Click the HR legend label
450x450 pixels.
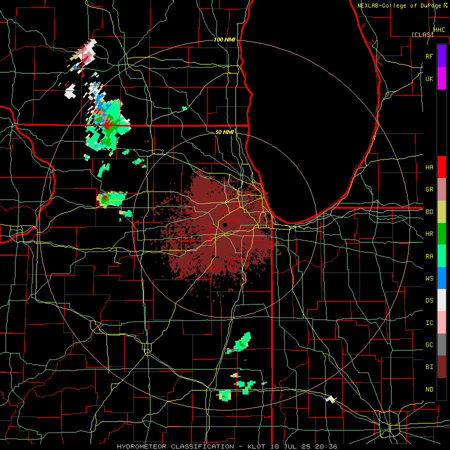pos(429,233)
